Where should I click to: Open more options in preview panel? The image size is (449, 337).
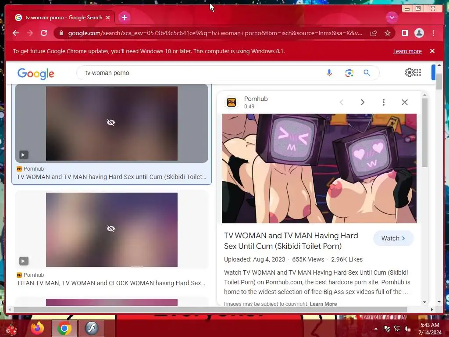[x=383, y=102]
